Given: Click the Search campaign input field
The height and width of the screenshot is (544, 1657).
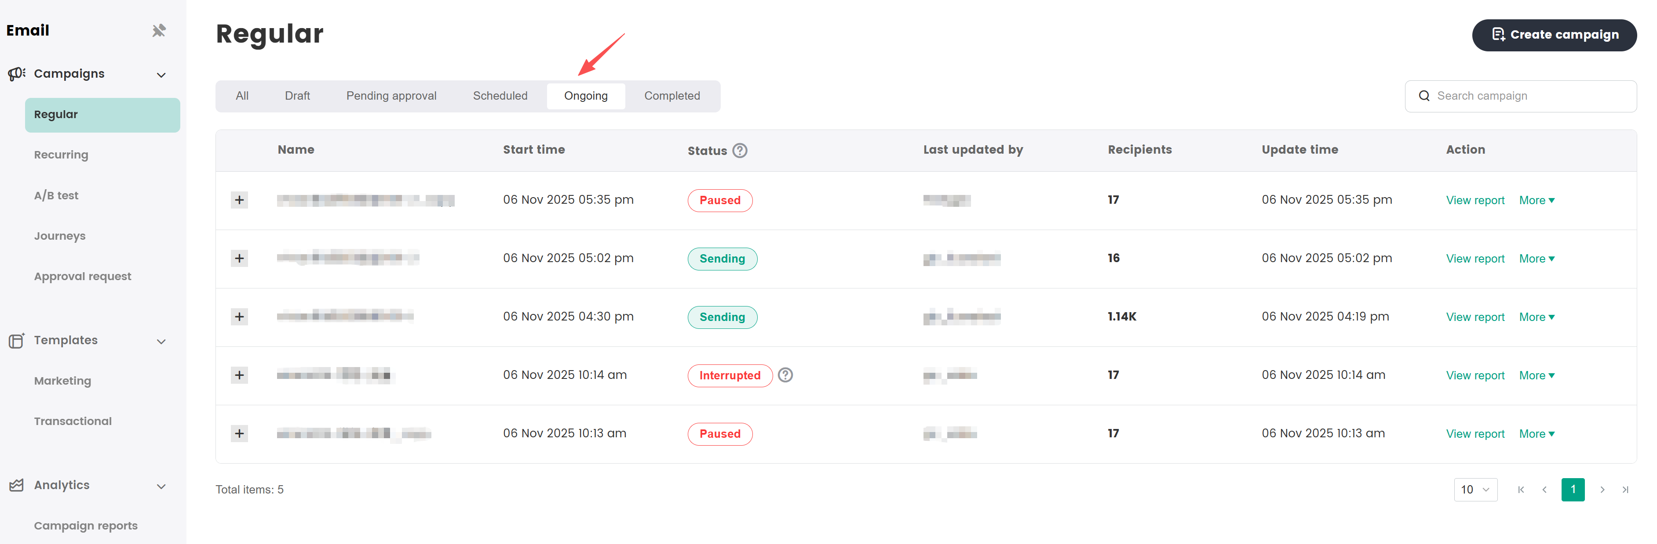Looking at the screenshot, I should pos(1531,96).
